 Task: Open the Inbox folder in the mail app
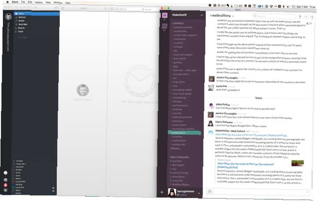pos(36,14)
